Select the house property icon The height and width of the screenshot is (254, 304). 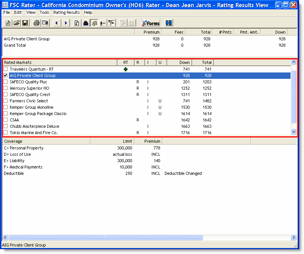86,23
